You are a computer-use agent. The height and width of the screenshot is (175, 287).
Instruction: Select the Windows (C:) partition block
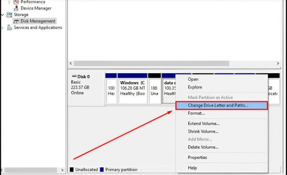(x=132, y=89)
